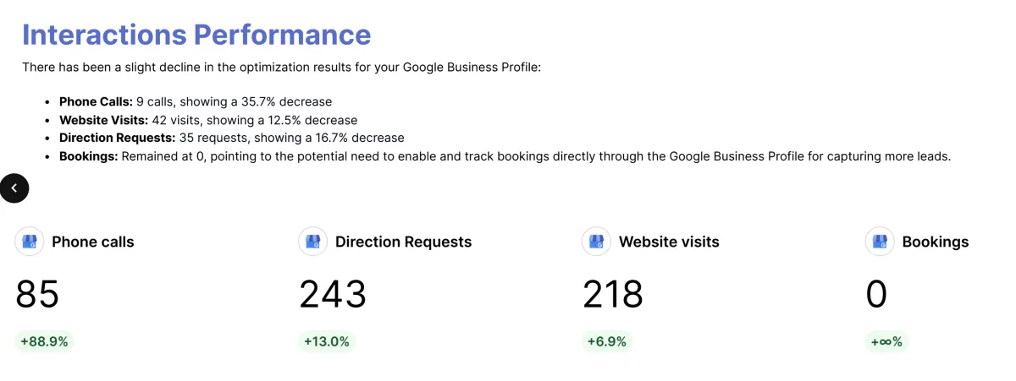Click the 0 bookings value
This screenshot has height=381, width=1016.
point(876,294)
